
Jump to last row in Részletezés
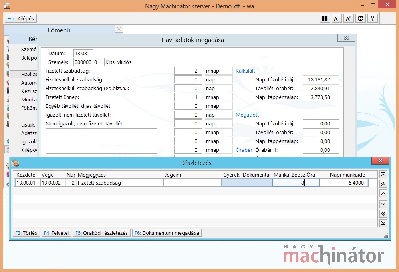coord(383,223)
